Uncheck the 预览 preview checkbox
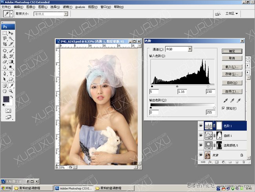 [x=224, y=108]
